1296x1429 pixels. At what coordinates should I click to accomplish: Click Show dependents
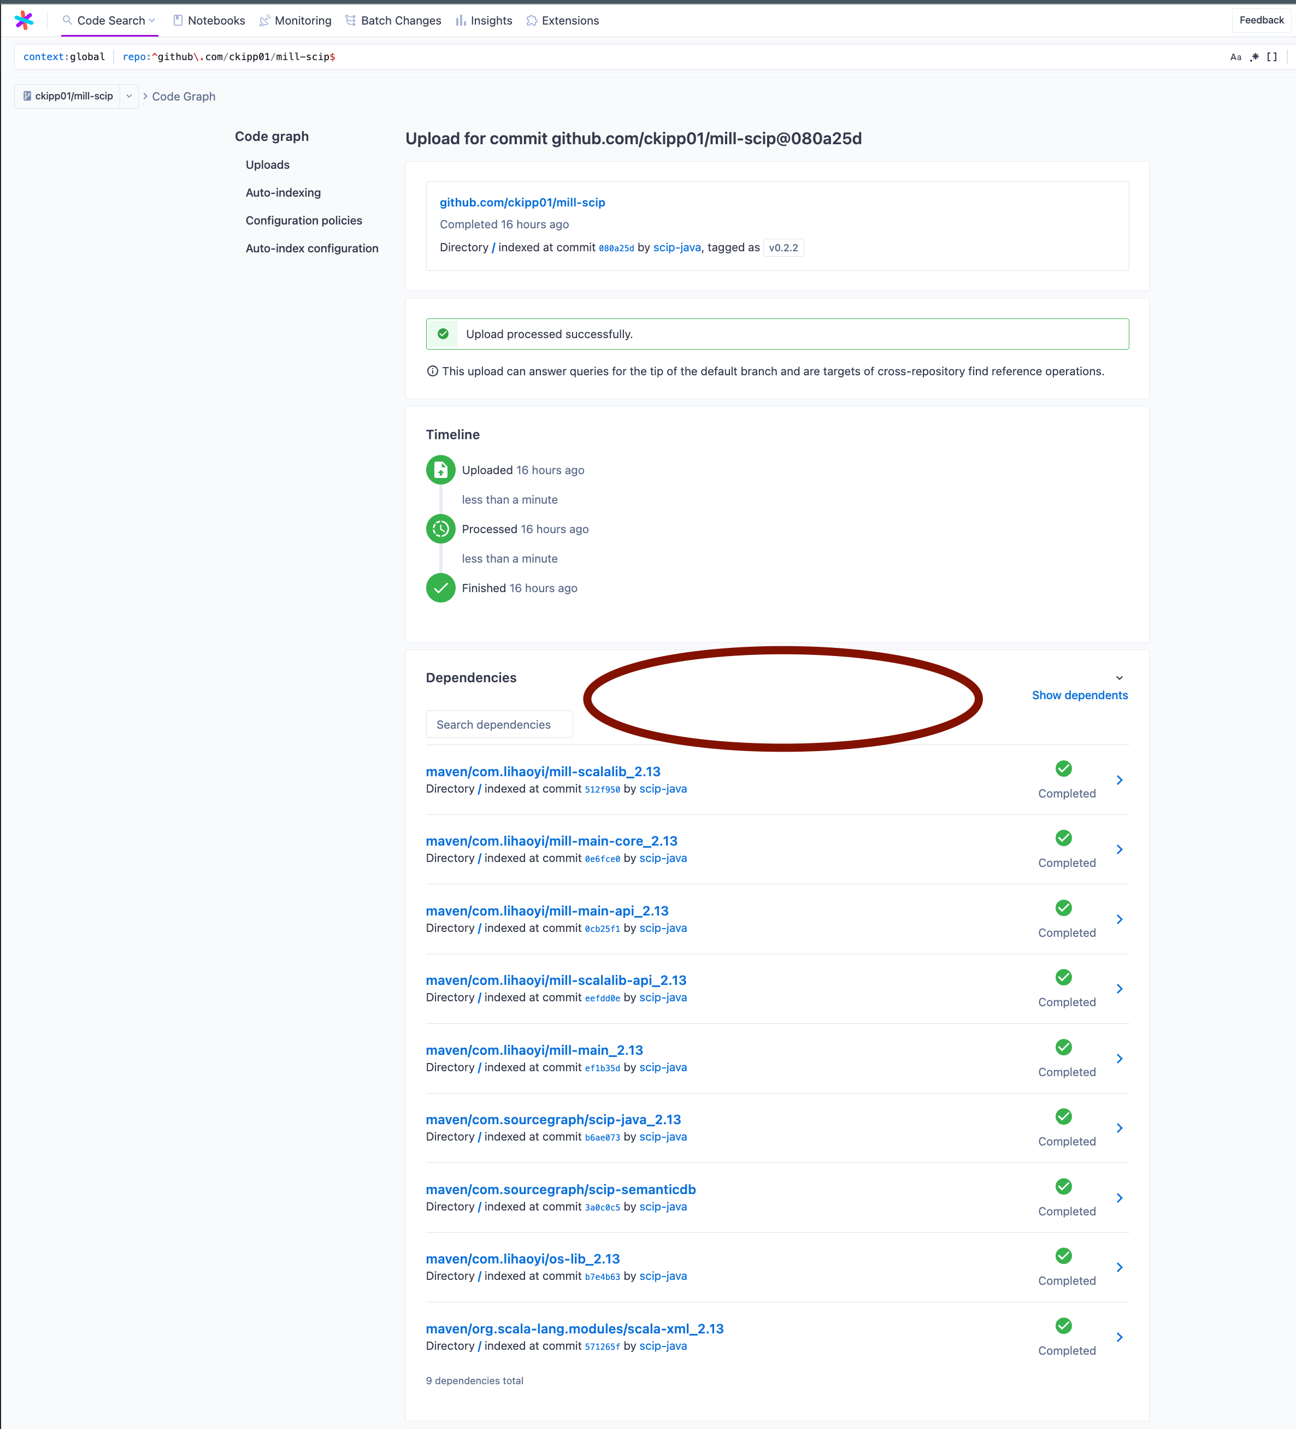pos(1079,695)
